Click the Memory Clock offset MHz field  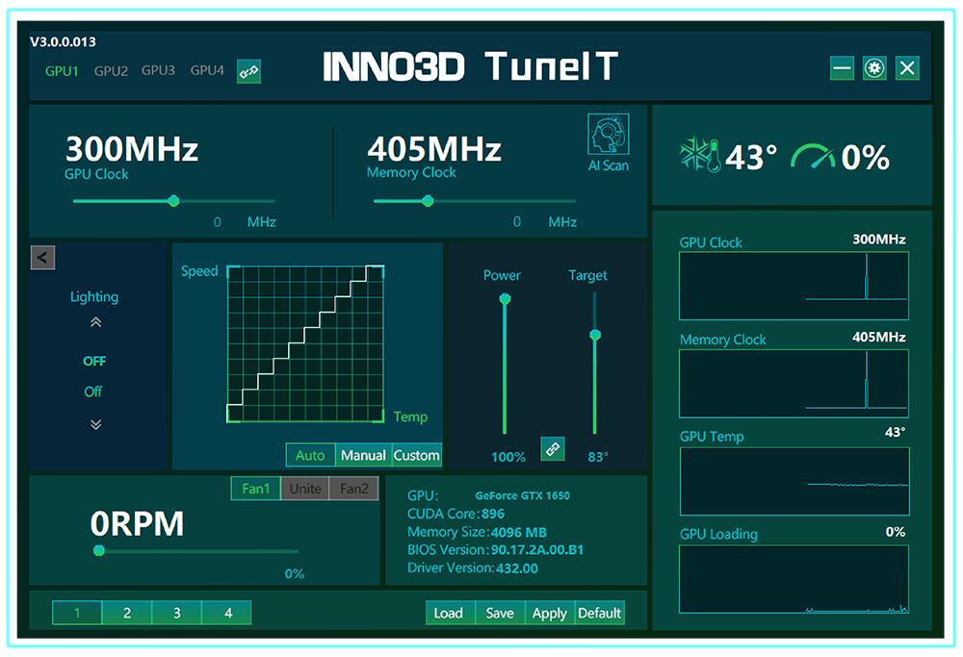click(516, 221)
